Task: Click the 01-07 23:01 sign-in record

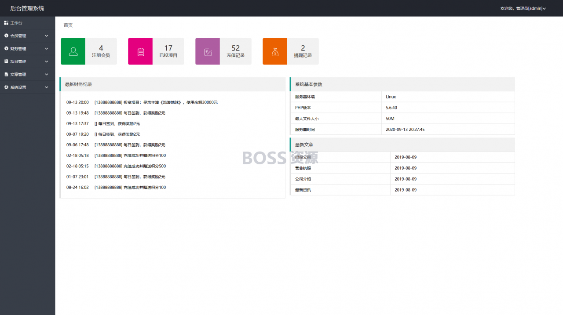Action: point(116,177)
